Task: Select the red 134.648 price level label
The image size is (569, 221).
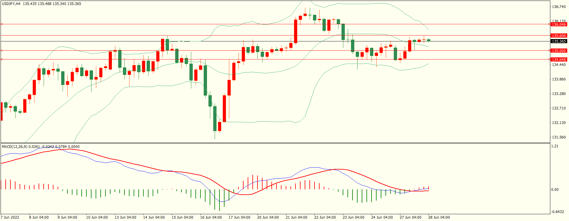Action: coord(559,60)
